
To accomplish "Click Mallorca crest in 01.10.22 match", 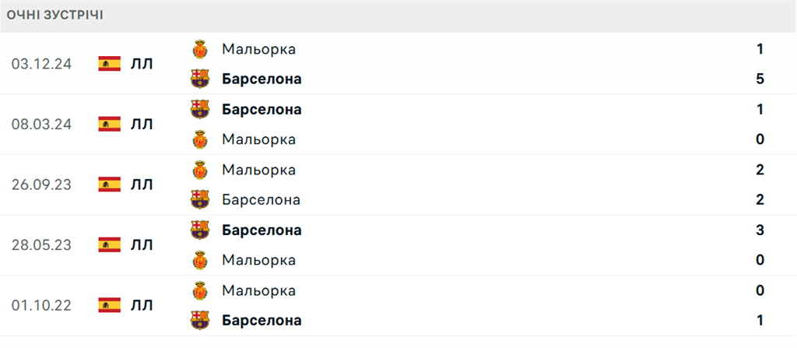I will click(x=200, y=290).
